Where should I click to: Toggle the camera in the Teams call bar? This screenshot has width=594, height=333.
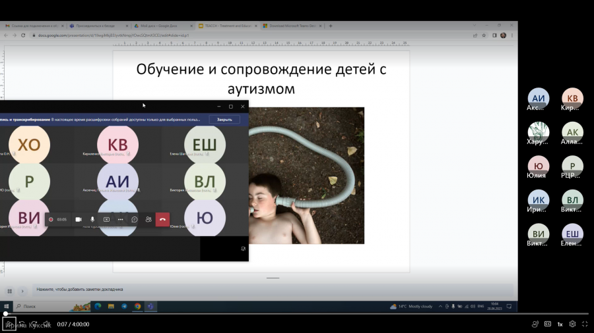79,219
